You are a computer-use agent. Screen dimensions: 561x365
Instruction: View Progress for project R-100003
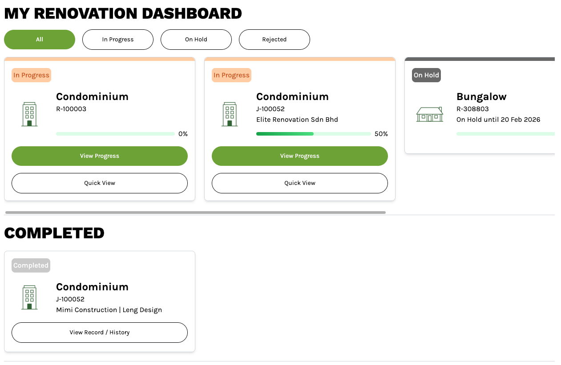tap(100, 156)
